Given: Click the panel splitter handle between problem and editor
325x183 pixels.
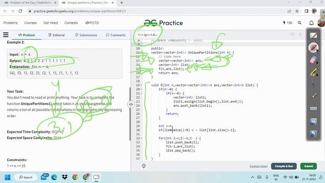Looking at the screenshot, I should [131, 104].
